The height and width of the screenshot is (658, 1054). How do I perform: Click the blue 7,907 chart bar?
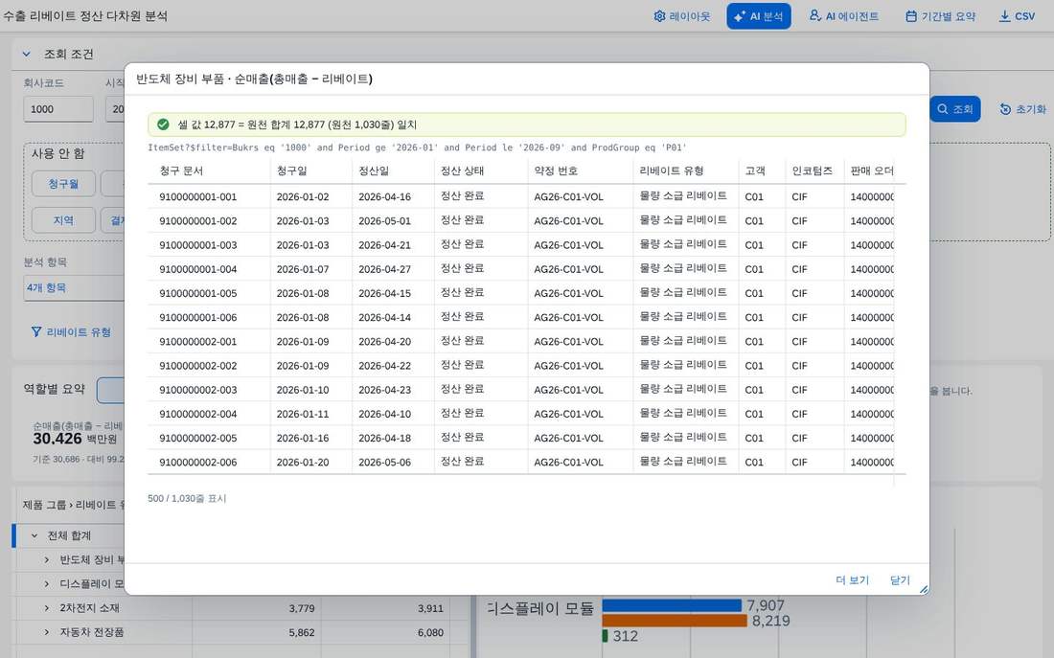pyautogui.click(x=672, y=605)
